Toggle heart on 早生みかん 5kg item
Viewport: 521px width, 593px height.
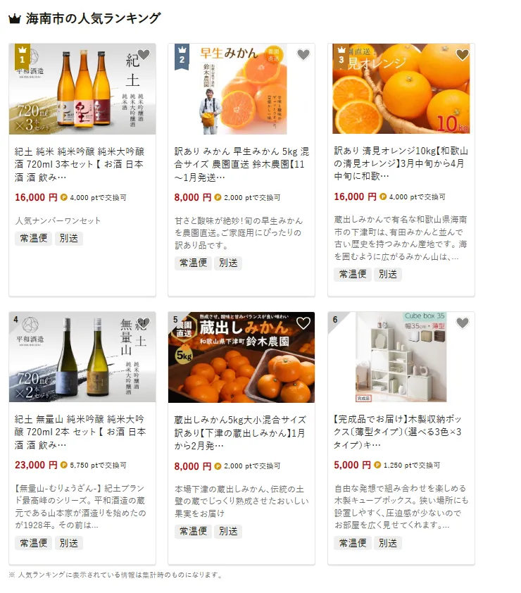(x=303, y=55)
